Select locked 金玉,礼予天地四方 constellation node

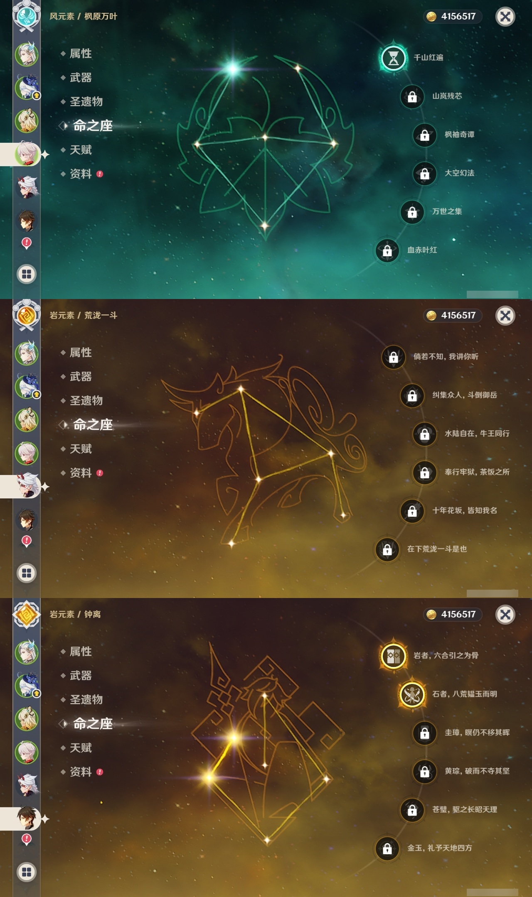tap(387, 848)
